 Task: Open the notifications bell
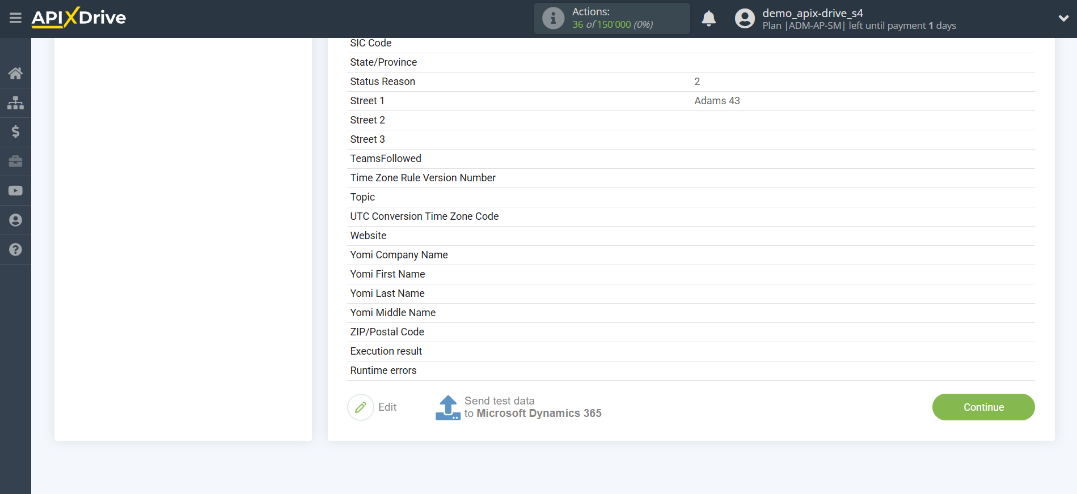[708, 19]
